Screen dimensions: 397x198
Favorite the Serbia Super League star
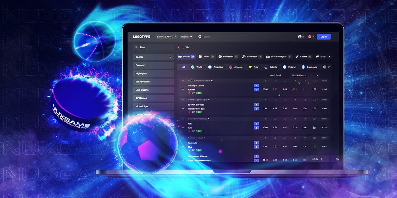pos(183,100)
